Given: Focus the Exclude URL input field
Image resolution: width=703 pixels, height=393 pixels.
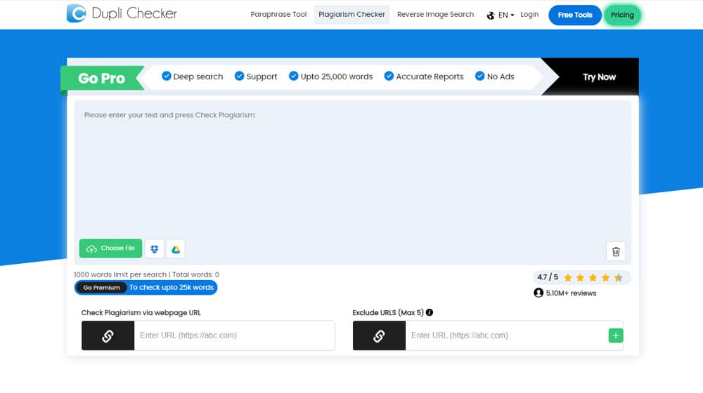Looking at the screenshot, I should [x=507, y=335].
